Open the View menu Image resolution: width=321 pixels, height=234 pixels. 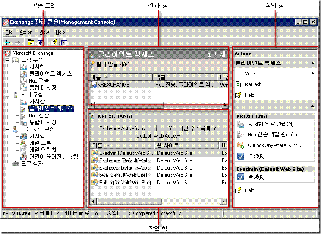(44, 32)
